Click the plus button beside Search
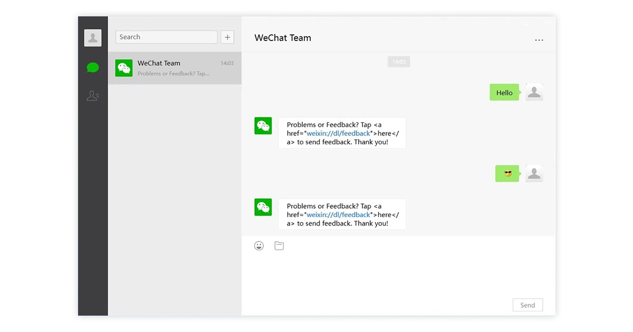The image size is (633, 332). [227, 37]
